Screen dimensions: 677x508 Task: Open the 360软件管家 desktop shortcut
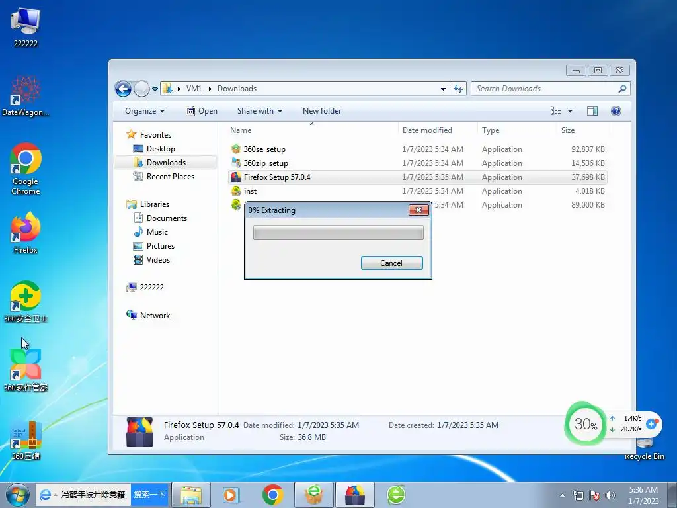(x=26, y=370)
